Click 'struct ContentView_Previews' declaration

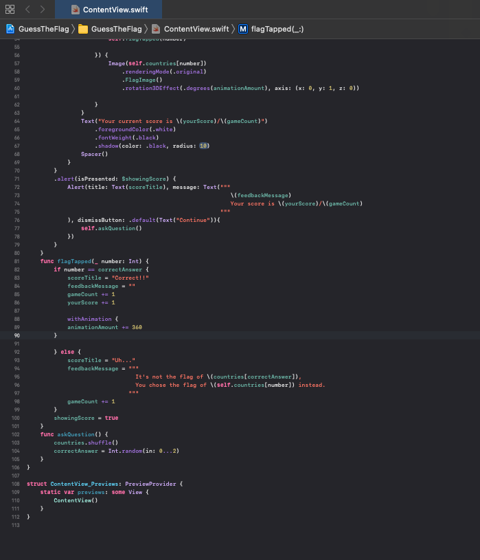(72, 484)
